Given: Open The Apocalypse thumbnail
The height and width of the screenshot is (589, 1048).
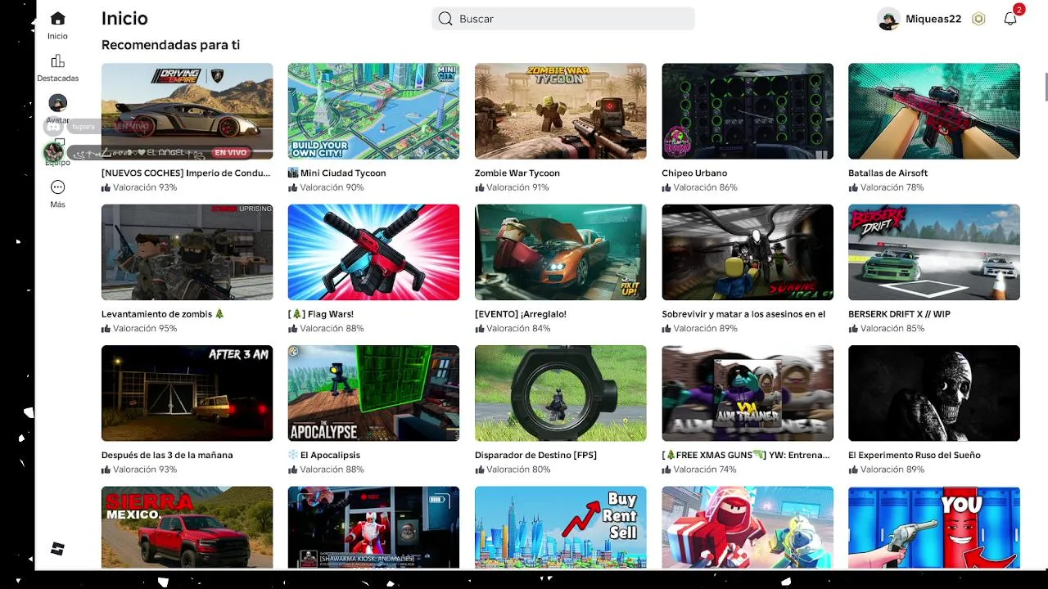Looking at the screenshot, I should [373, 393].
